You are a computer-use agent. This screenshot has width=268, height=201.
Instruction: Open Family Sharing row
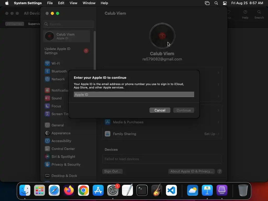(x=162, y=134)
